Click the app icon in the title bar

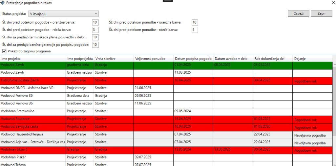(2, 3)
